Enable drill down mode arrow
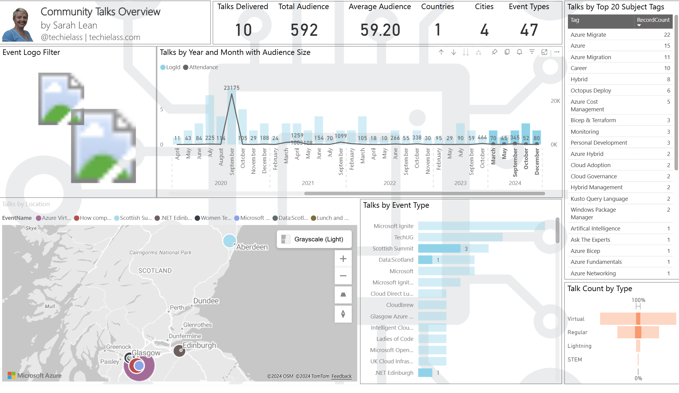679x393 pixels. click(454, 52)
